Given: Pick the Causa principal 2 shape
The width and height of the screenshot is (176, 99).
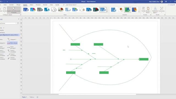Looking at the screenshot, I should 12,48.
